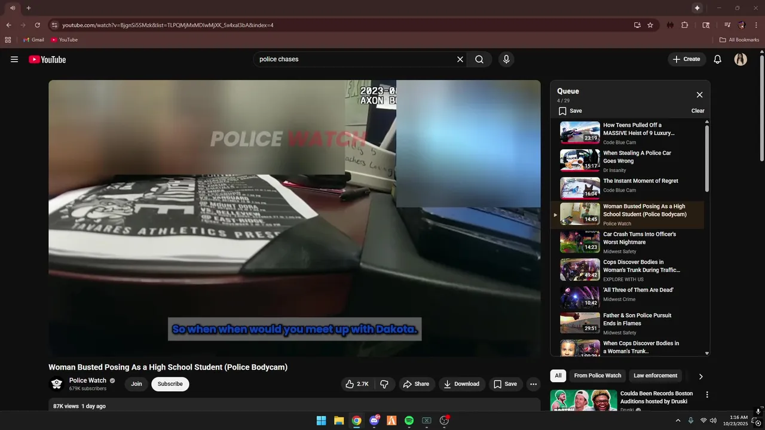
Task: Open the Gmail bookmark
Action: (33, 40)
